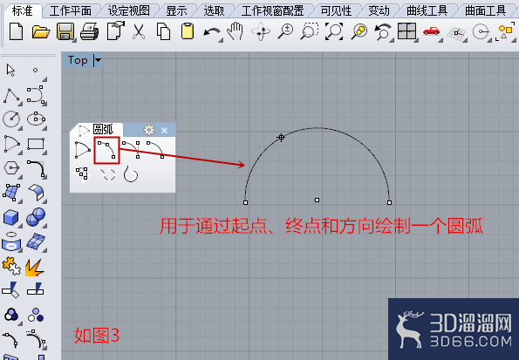Click the four viewports layout icon
Image resolution: width=519 pixels, height=360 pixels.
(406, 31)
